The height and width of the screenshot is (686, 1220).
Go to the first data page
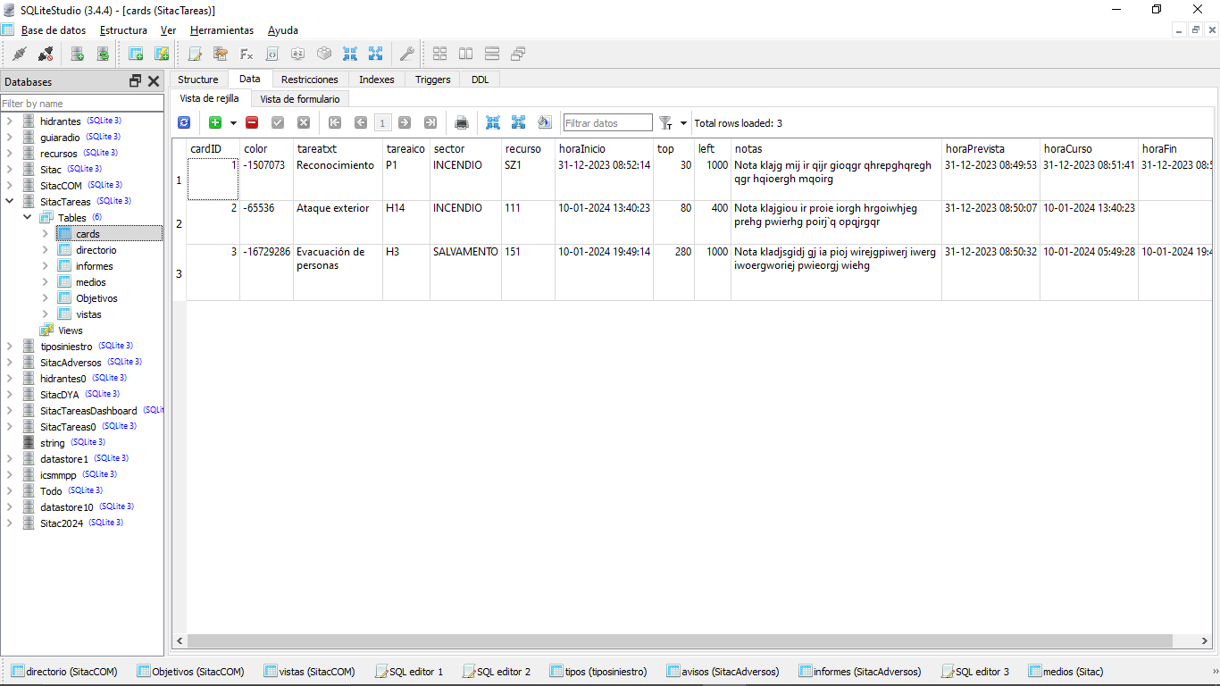[x=335, y=122]
